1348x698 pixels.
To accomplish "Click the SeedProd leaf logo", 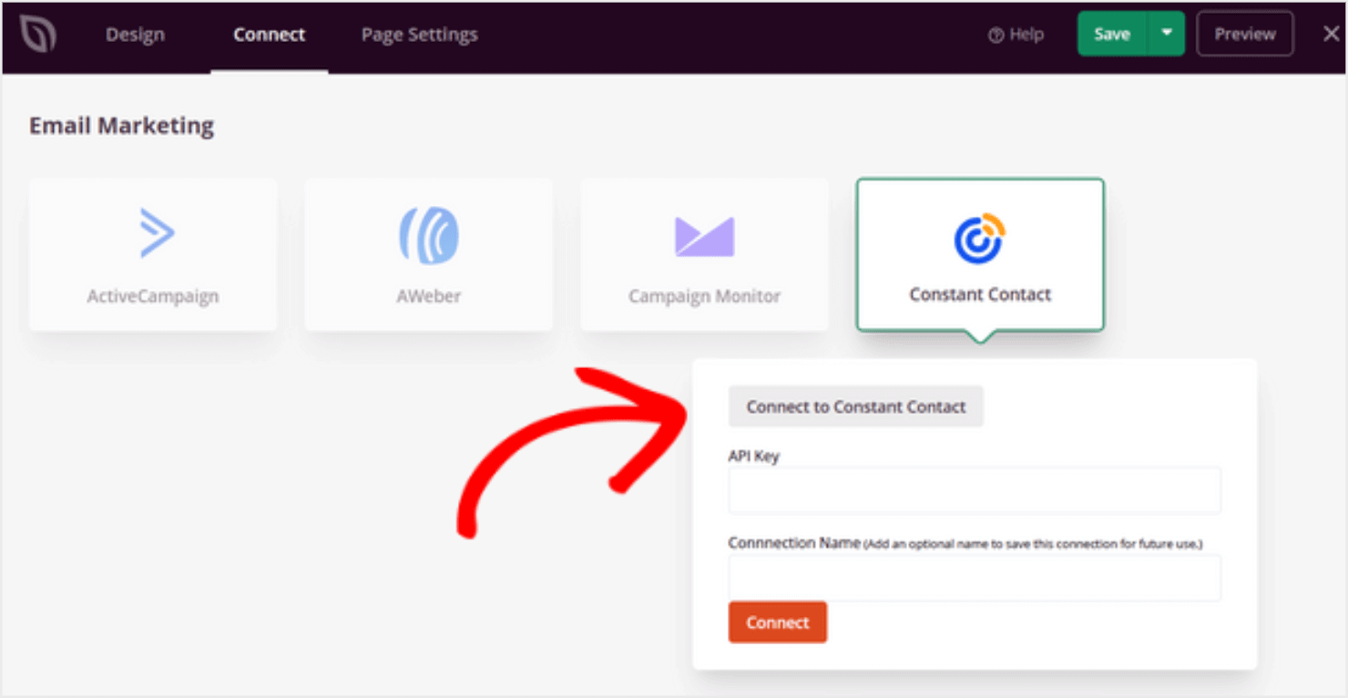I will pyautogui.click(x=38, y=35).
